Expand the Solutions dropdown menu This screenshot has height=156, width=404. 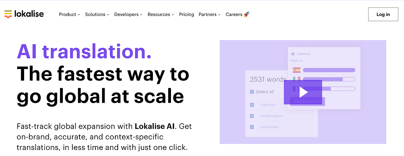(98, 15)
